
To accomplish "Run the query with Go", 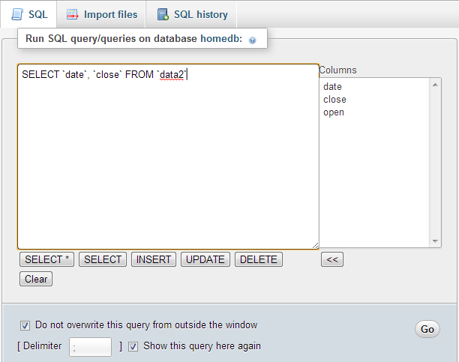I will click(427, 329).
